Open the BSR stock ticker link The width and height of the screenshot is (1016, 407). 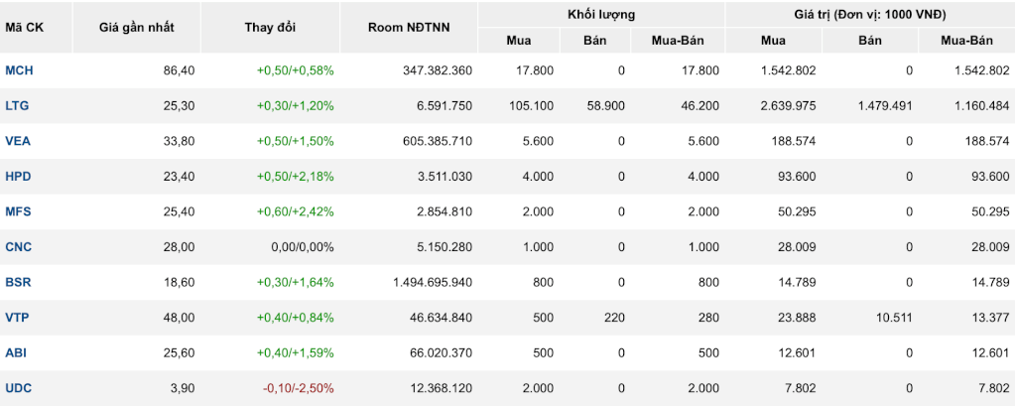18,282
